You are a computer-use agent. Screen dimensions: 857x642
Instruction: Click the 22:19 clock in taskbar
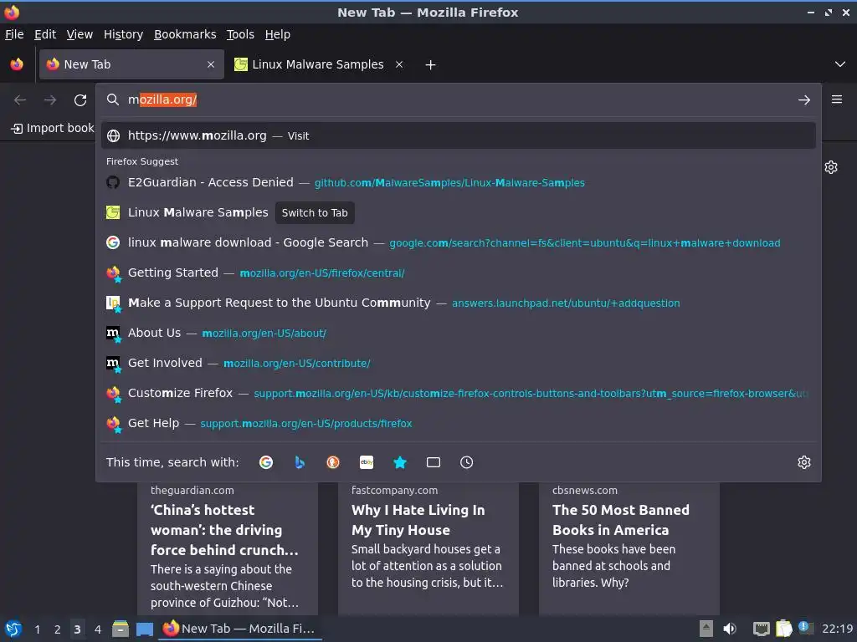pyautogui.click(x=837, y=629)
